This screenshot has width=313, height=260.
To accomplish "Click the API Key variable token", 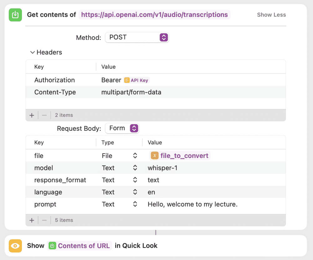I will click(137, 80).
